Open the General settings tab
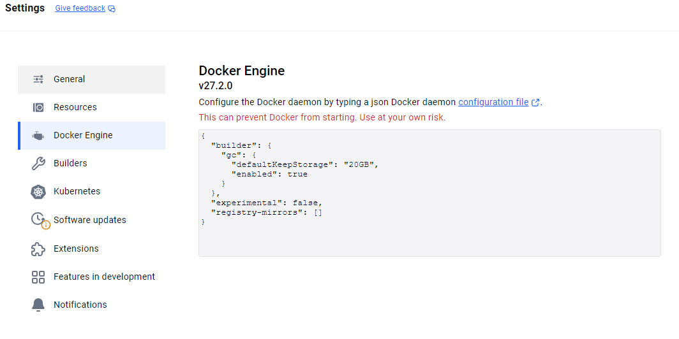The image size is (679, 339). click(91, 80)
